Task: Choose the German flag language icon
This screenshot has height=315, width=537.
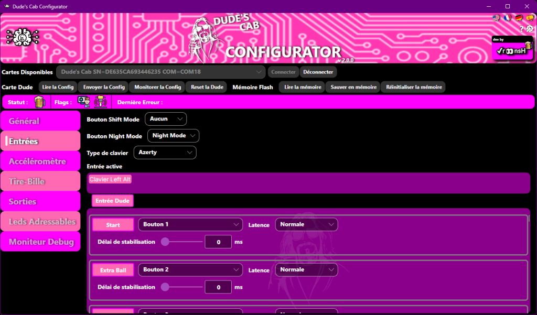Action: [x=519, y=18]
